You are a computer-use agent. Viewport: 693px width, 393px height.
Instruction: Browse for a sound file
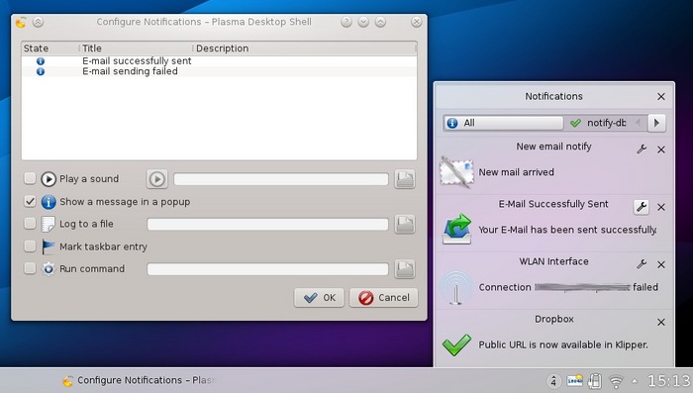click(x=405, y=179)
